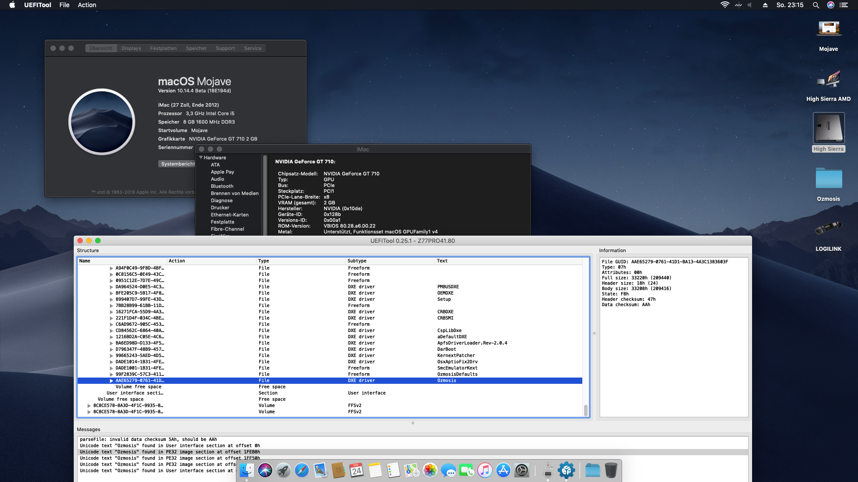
Task: Expand the AAE65279 Ozmosis file node
Action: click(x=111, y=381)
